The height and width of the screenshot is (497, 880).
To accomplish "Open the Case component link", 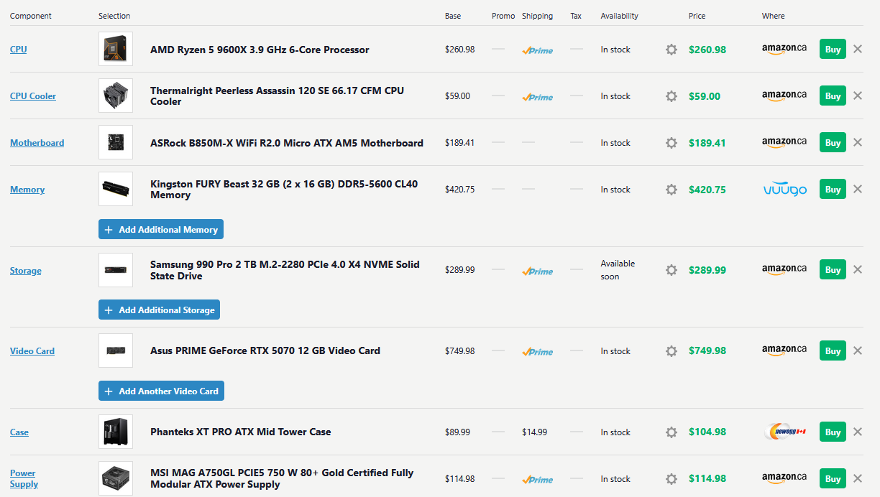I will (x=19, y=432).
